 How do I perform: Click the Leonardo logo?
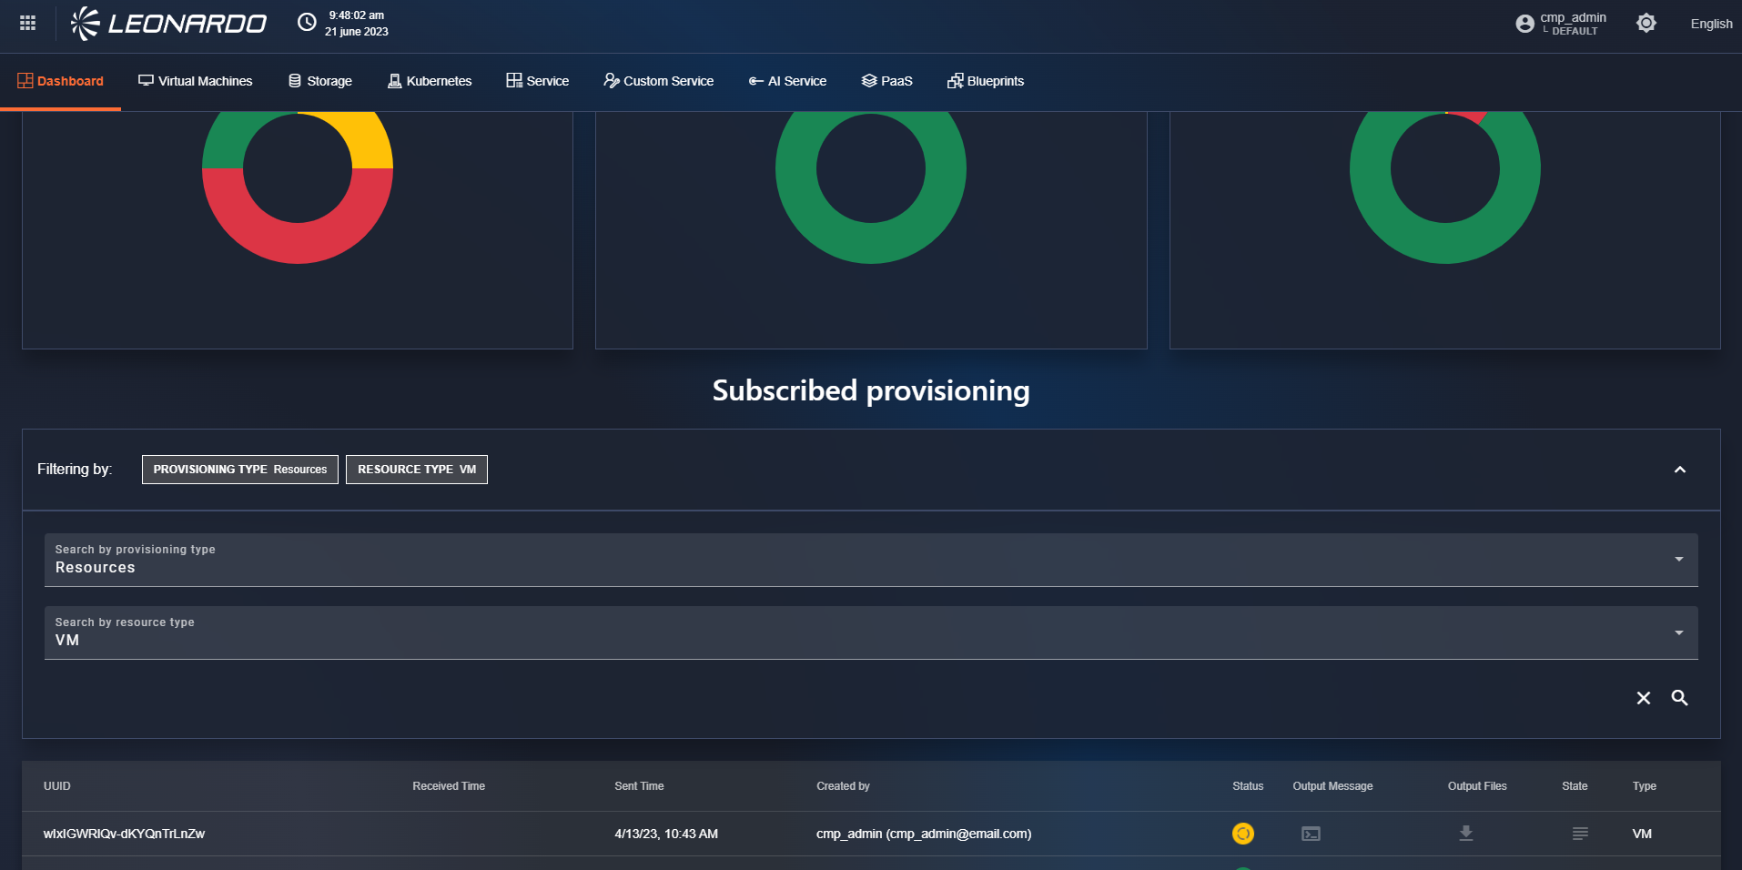click(x=169, y=24)
